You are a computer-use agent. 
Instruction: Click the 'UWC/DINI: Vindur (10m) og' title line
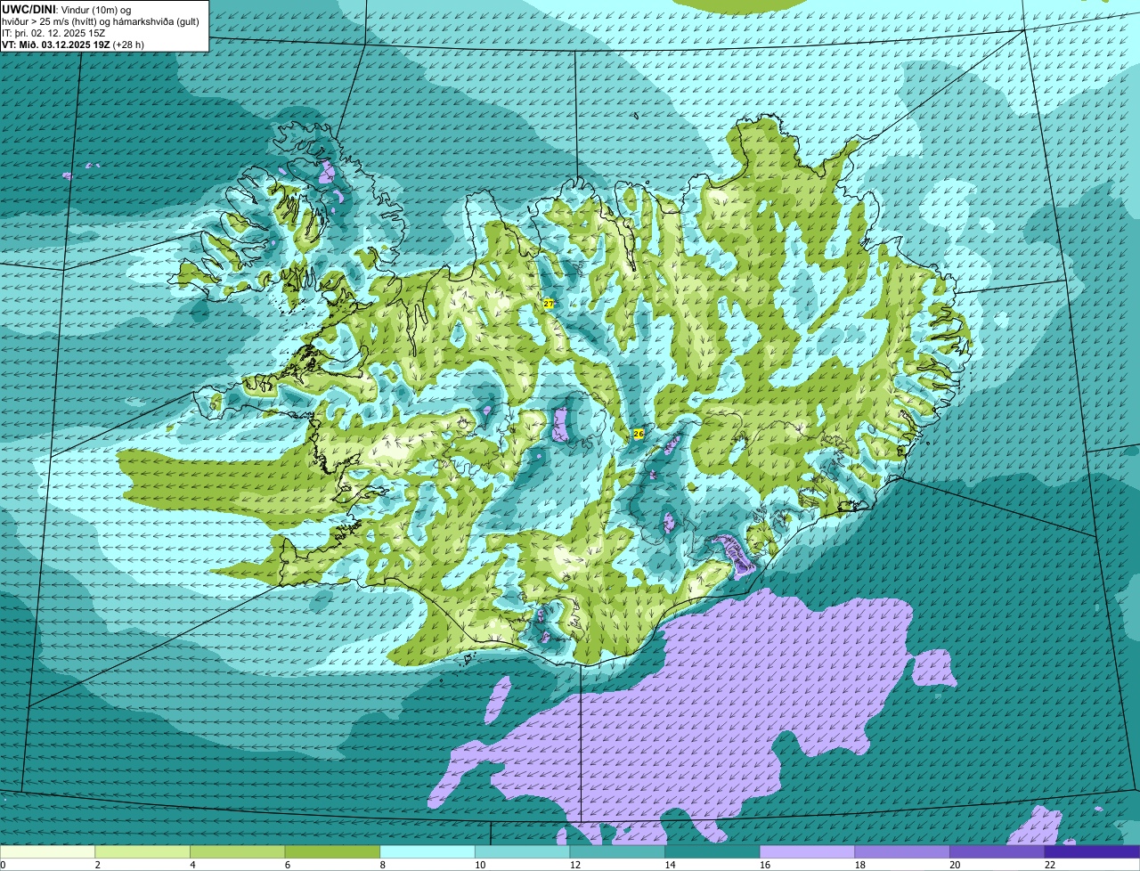point(67,9)
